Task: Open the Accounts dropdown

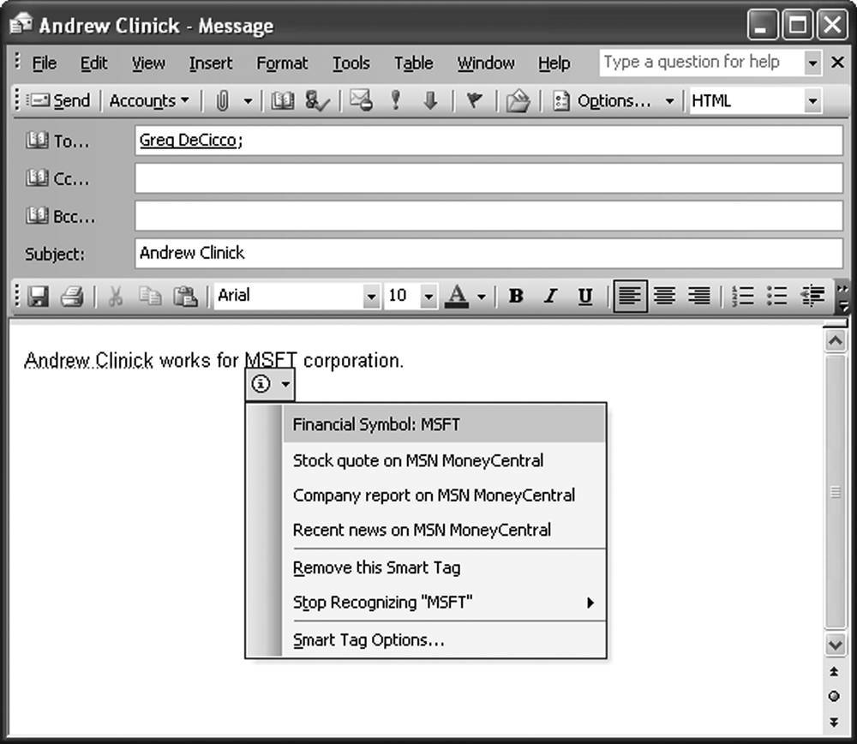Action: click(149, 101)
